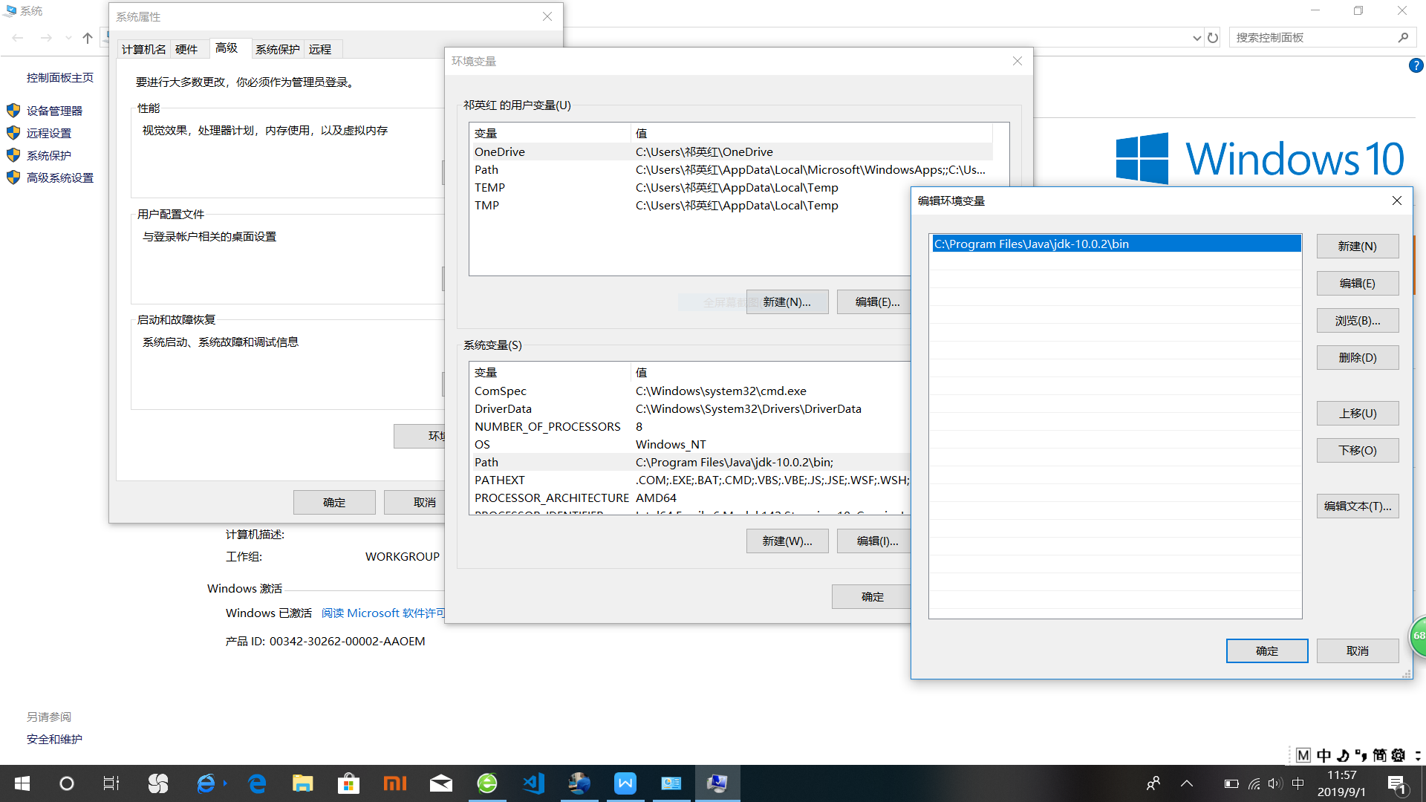Open the 阅读 Microsoft 软件许可 link

[x=382, y=613]
